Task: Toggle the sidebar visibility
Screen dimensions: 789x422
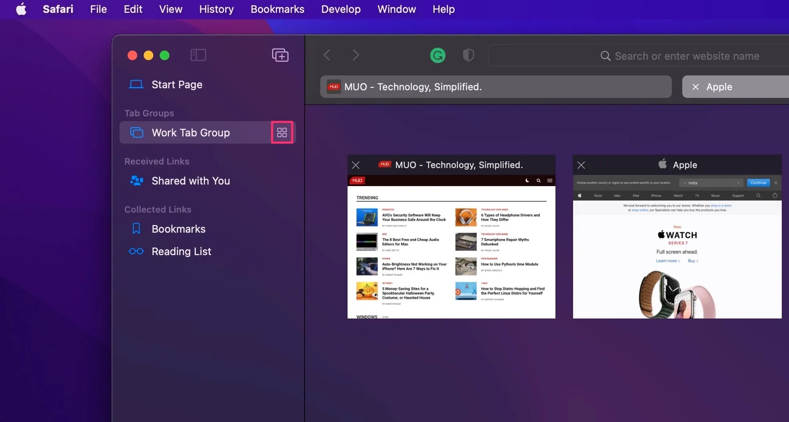Action: [198, 55]
